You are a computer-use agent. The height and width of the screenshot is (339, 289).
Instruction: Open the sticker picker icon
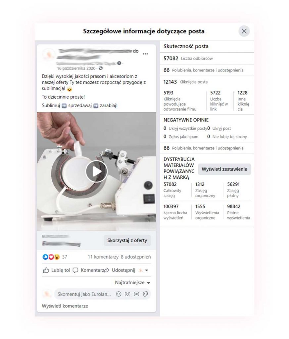[x=145, y=294]
